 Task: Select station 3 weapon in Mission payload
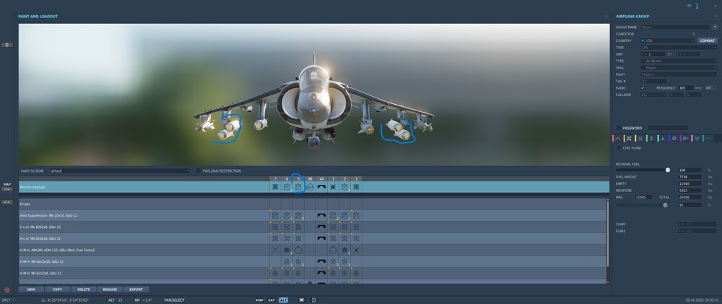pyautogui.click(x=333, y=186)
